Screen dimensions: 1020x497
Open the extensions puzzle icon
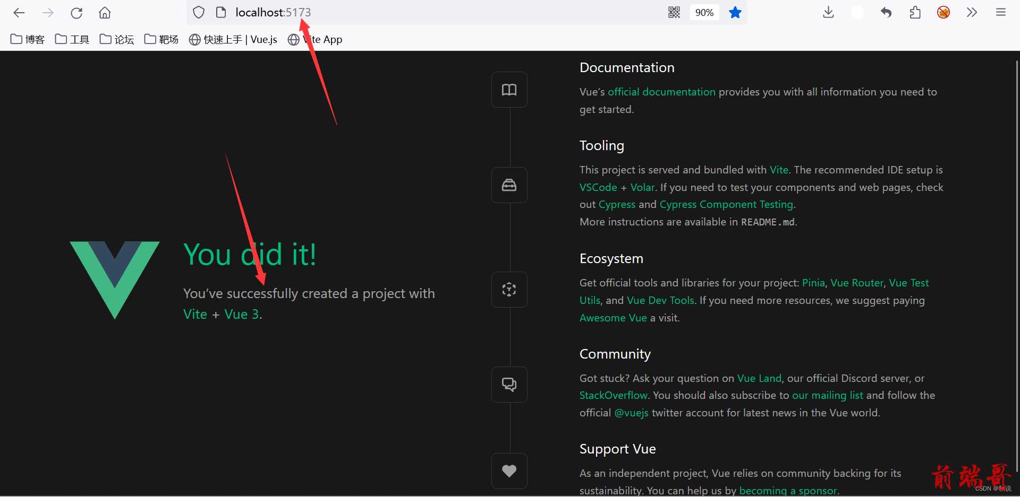915,12
